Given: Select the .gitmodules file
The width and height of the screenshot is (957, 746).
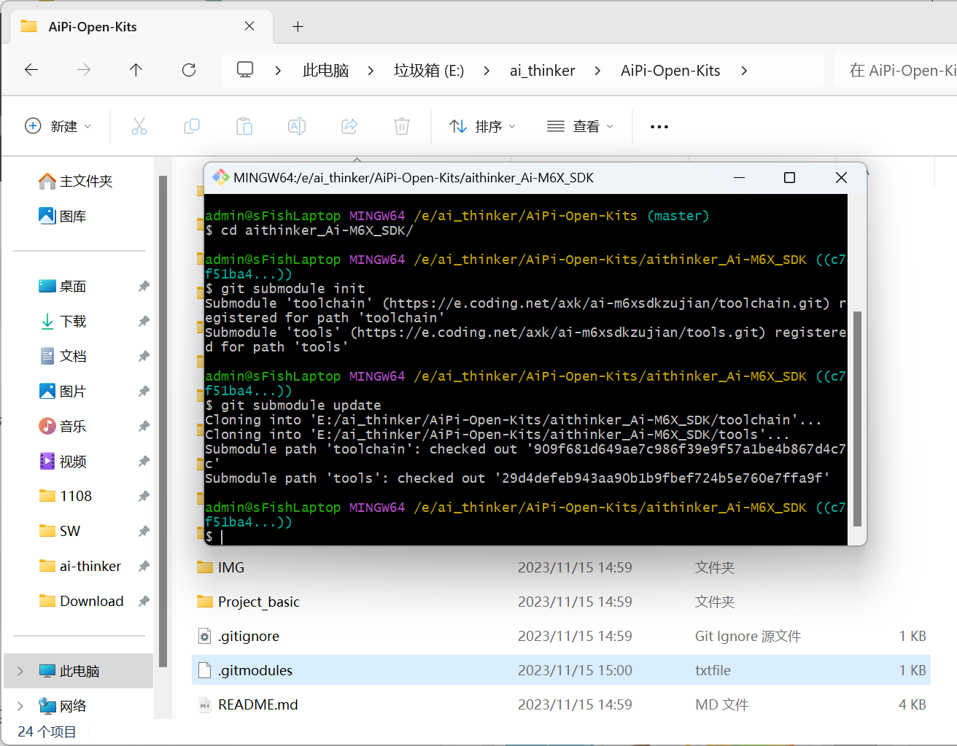Looking at the screenshot, I should point(561,670).
